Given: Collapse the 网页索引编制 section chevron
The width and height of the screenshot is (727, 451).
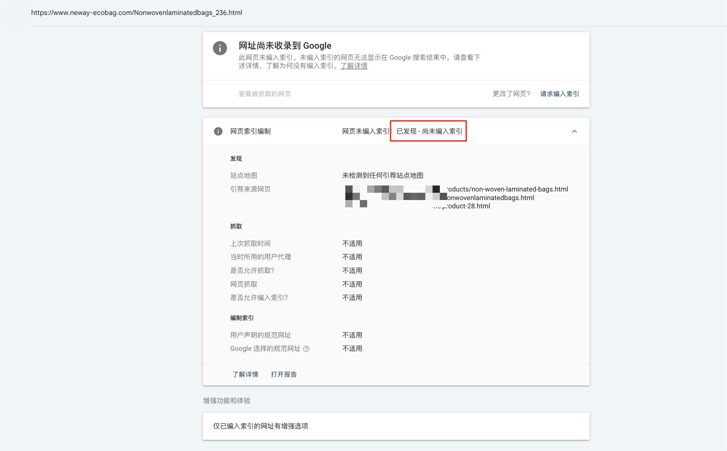Looking at the screenshot, I should coord(574,131).
